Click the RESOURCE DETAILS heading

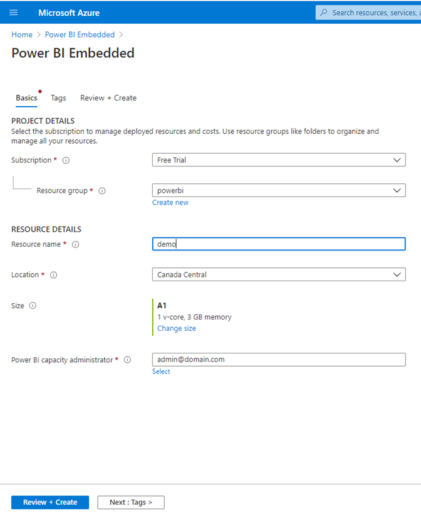click(46, 229)
